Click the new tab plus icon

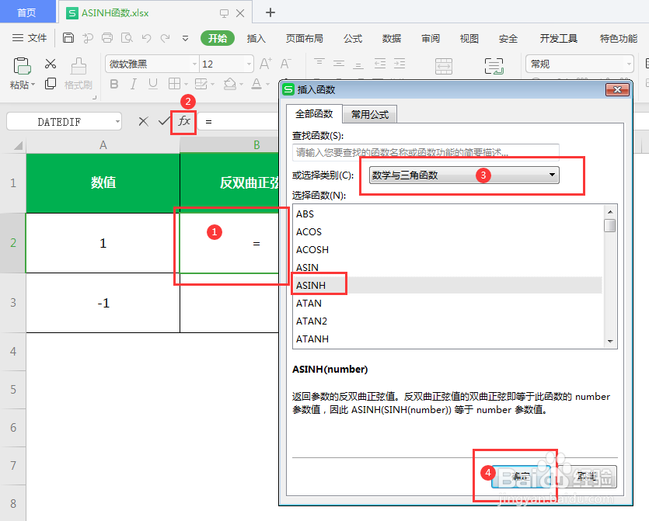click(x=270, y=12)
